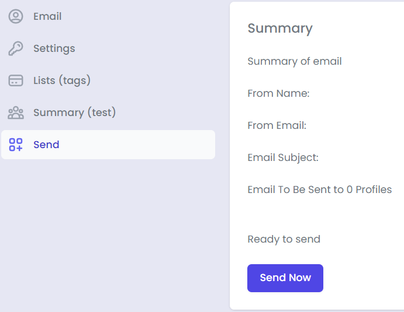This screenshot has height=312, width=404.
Task: Click the Lists (tags) card icon
Action: click(16, 80)
